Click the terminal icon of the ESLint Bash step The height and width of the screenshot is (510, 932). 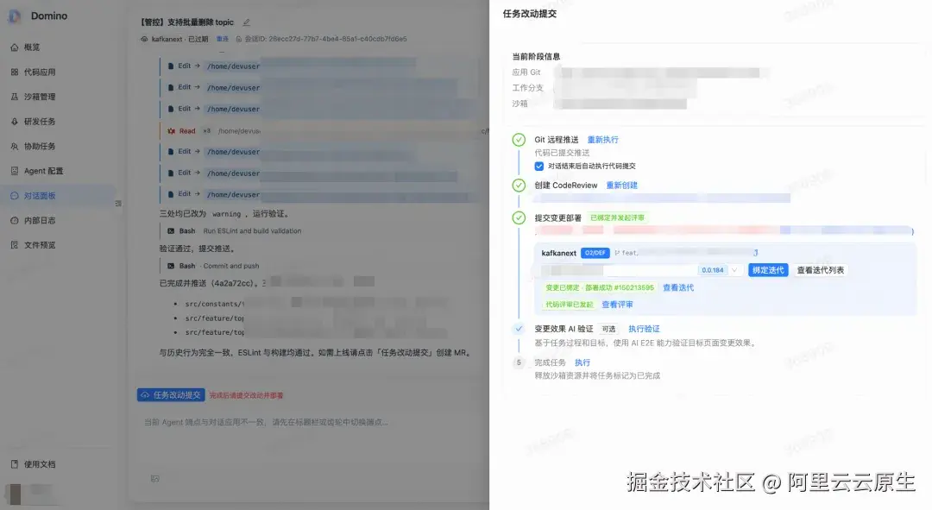coord(171,230)
